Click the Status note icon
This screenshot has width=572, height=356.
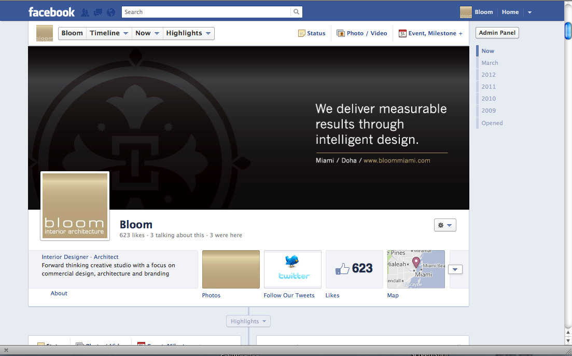[x=302, y=34]
